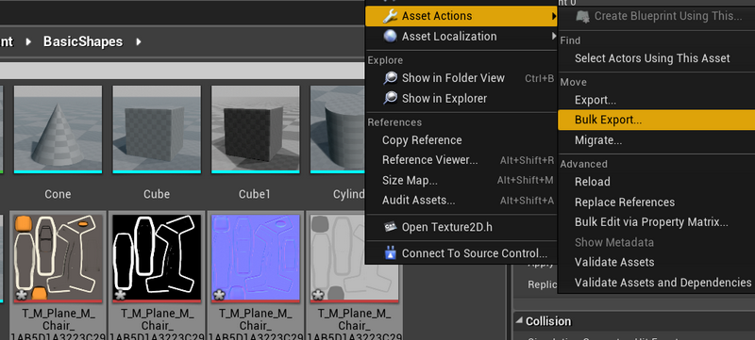Select Bulk Export...
The height and width of the screenshot is (340, 755).
click(x=656, y=120)
